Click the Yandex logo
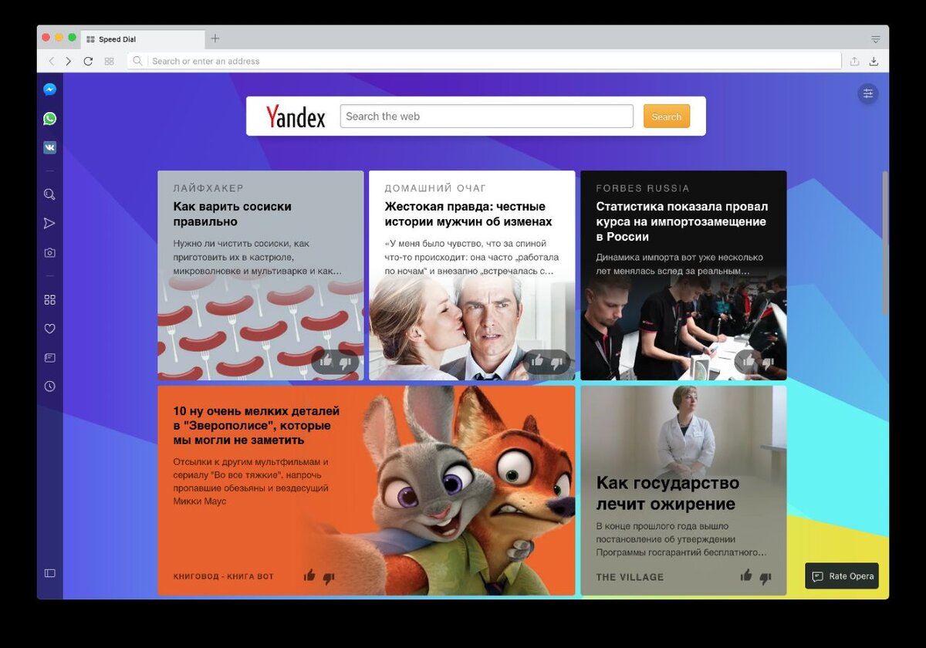This screenshot has height=648, width=926. [296, 116]
